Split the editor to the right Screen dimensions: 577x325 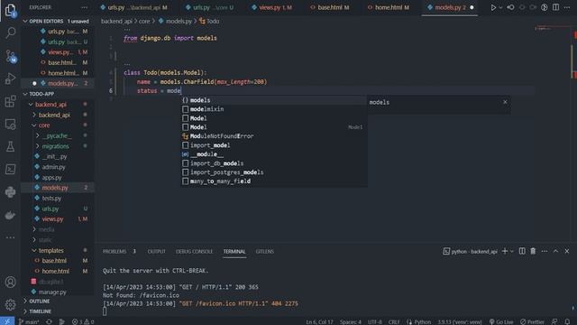(555, 7)
